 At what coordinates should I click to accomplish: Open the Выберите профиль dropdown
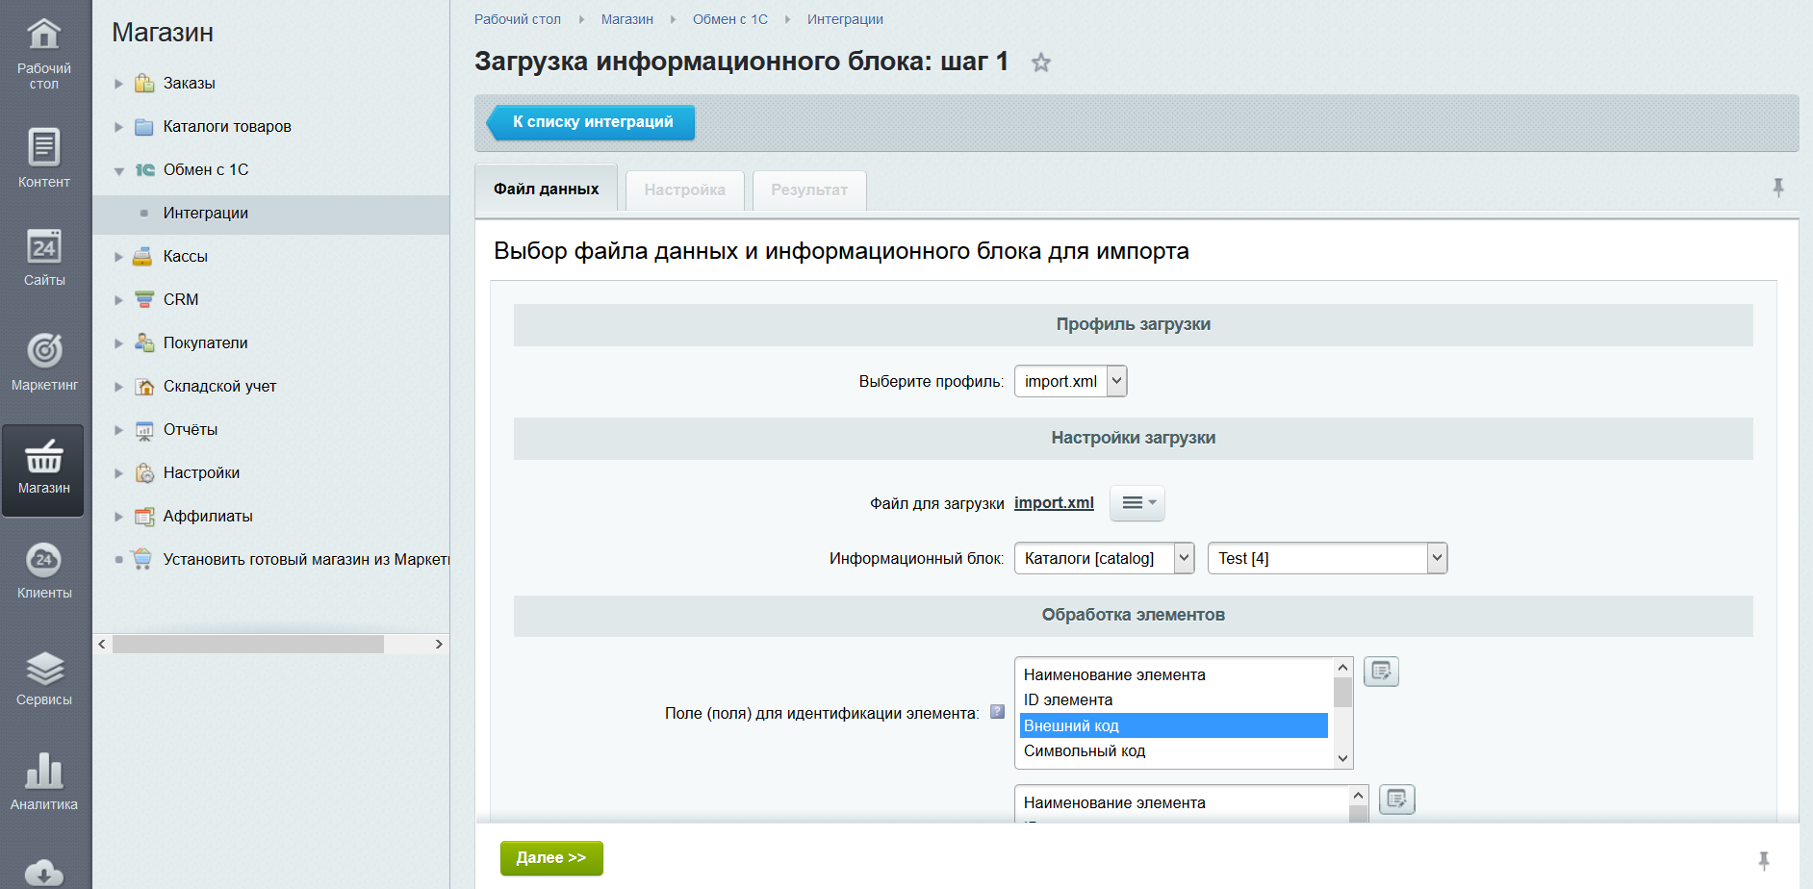pyautogui.click(x=1070, y=381)
